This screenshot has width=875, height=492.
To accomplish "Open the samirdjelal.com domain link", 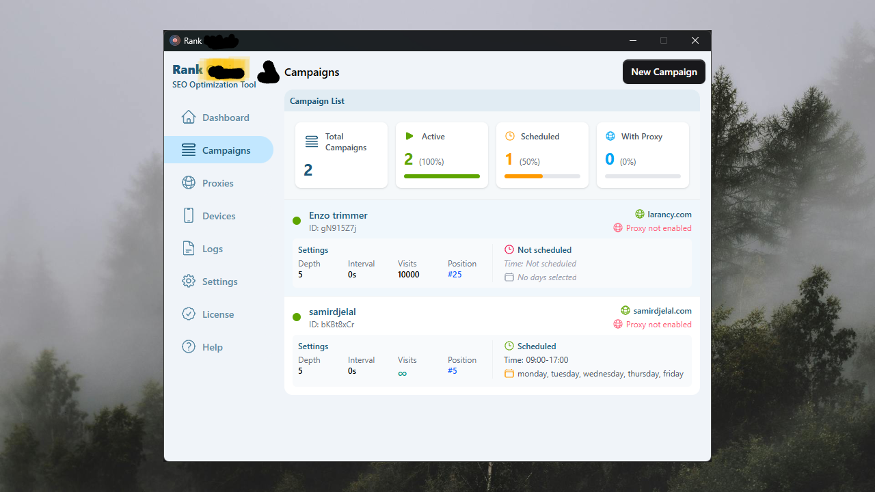I will tap(662, 311).
